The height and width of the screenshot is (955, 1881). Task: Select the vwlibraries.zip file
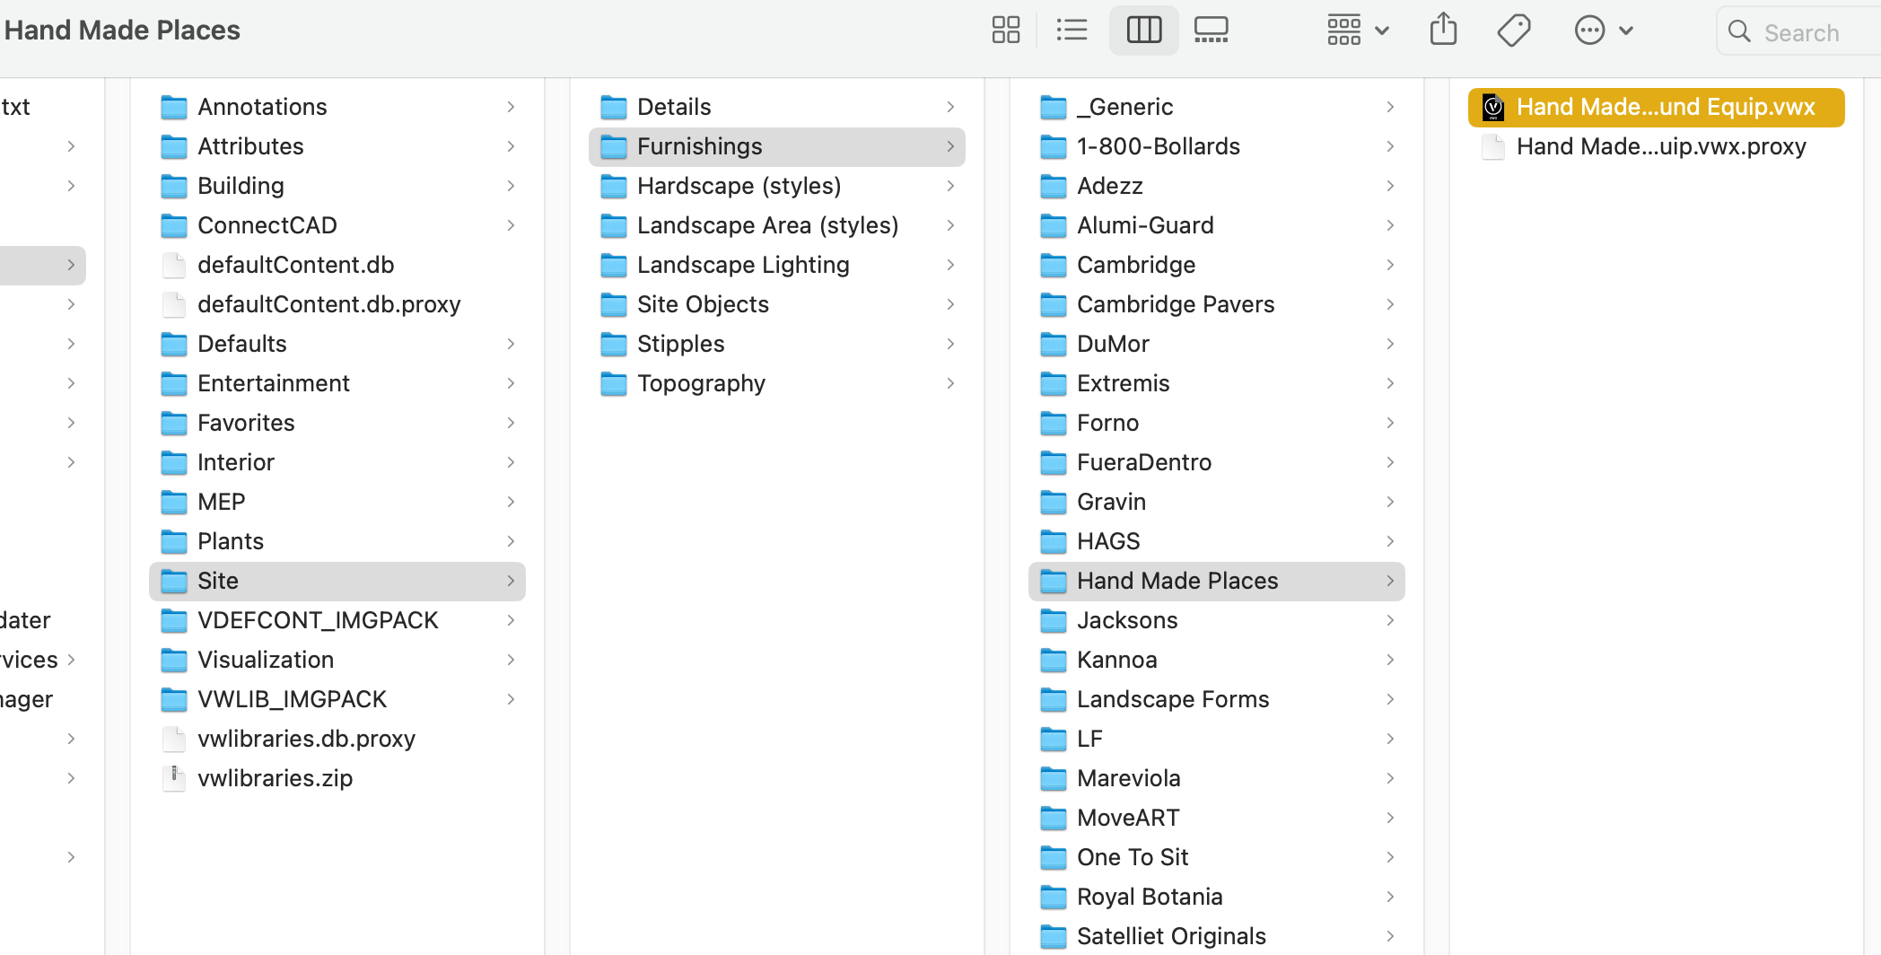275,777
